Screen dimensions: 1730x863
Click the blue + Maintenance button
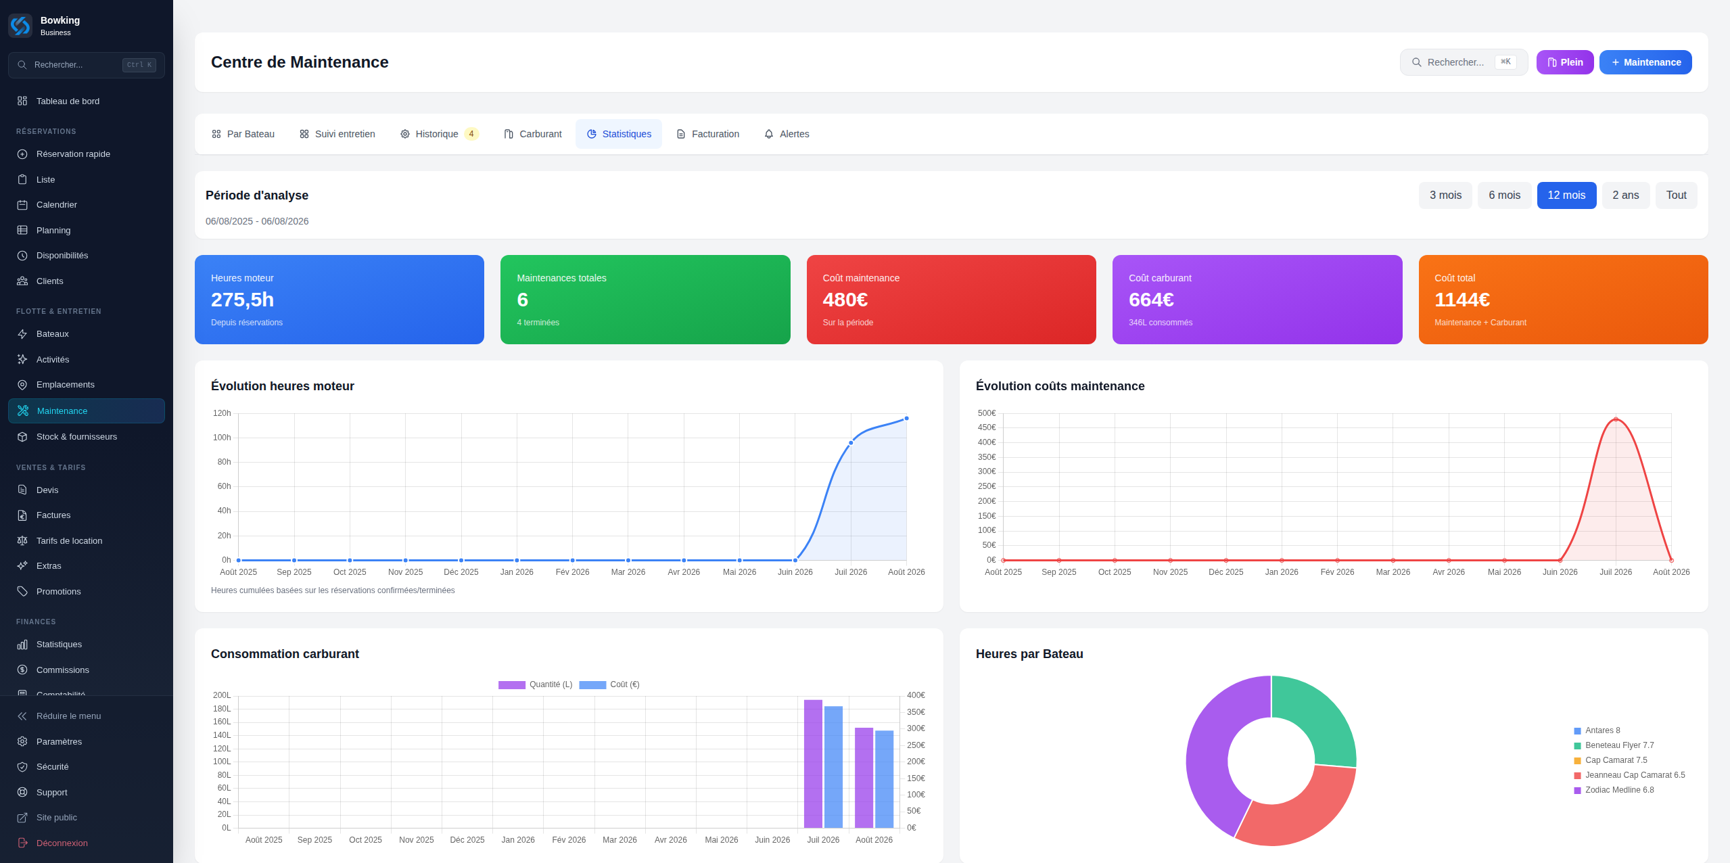[x=1645, y=62]
